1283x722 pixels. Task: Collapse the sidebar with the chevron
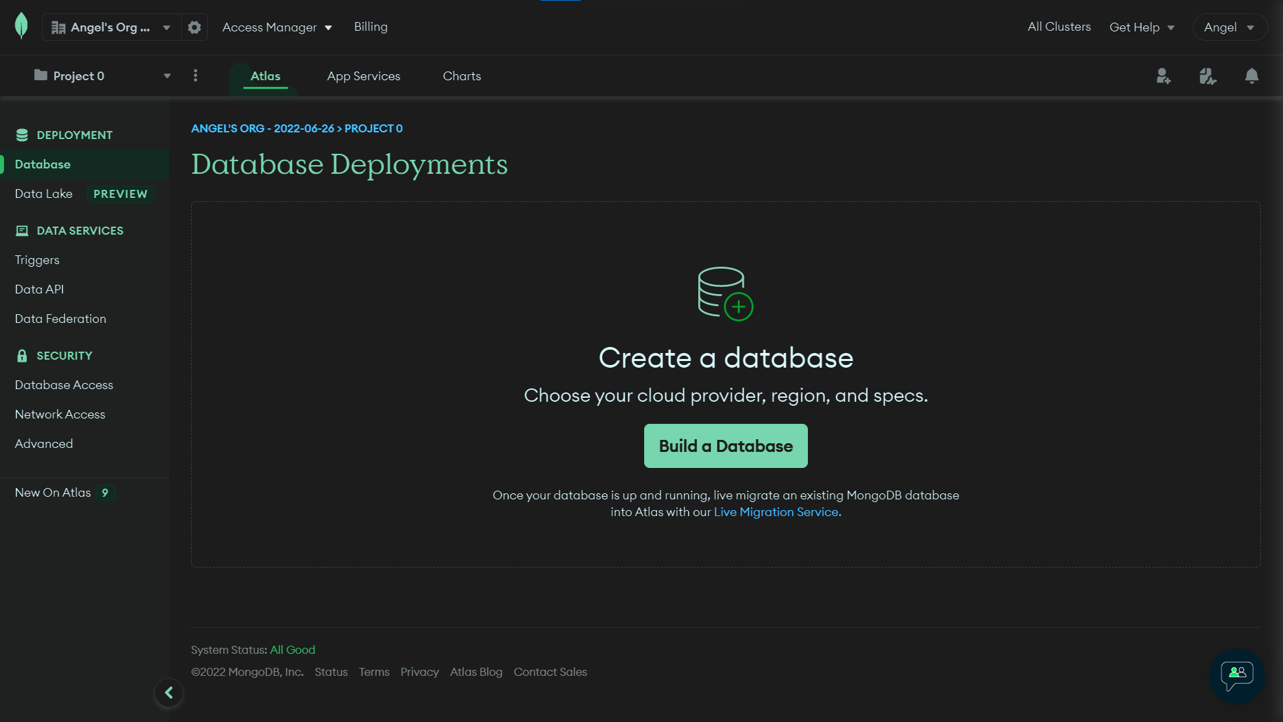tap(169, 693)
